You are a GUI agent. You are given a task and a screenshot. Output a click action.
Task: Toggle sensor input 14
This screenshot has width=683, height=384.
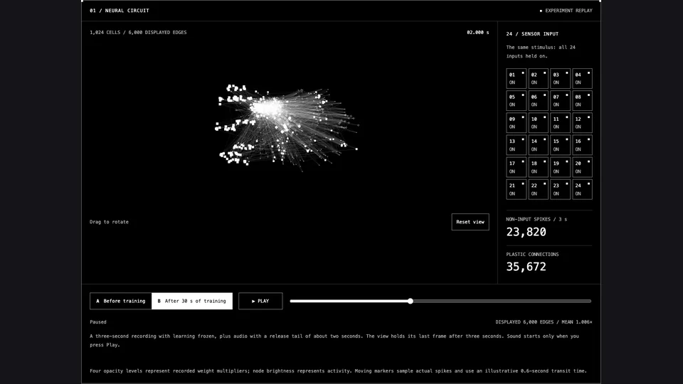tap(538, 145)
